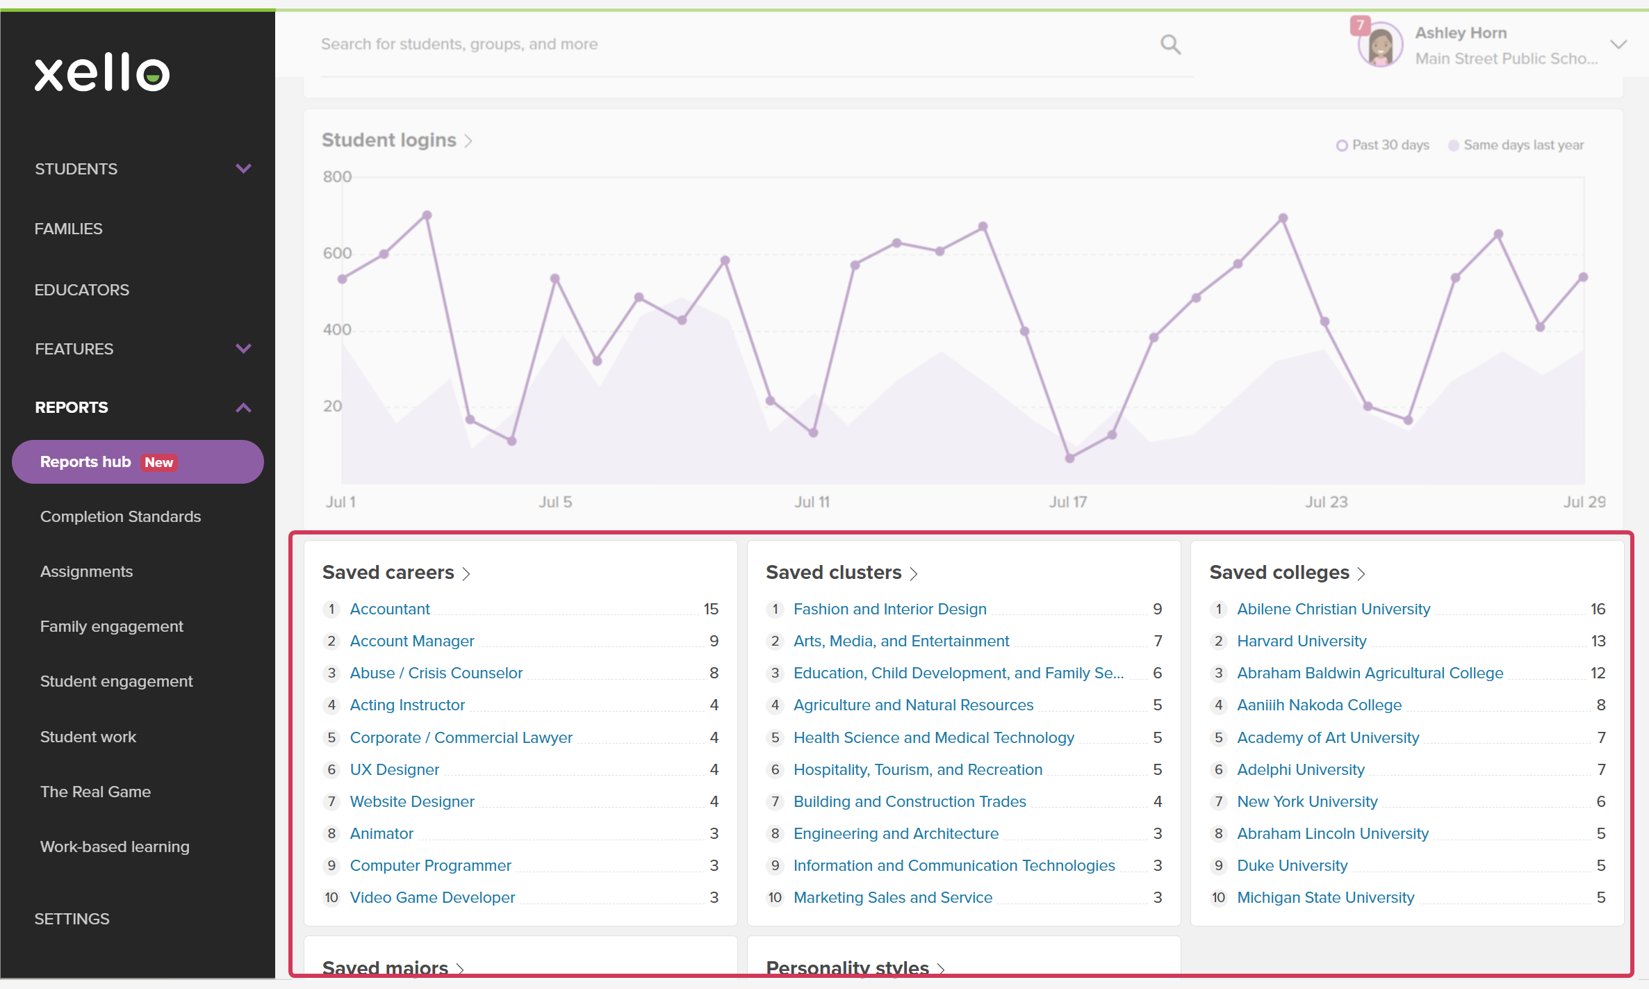
Task: Click the arrow beside Personality styles
Action: click(942, 968)
